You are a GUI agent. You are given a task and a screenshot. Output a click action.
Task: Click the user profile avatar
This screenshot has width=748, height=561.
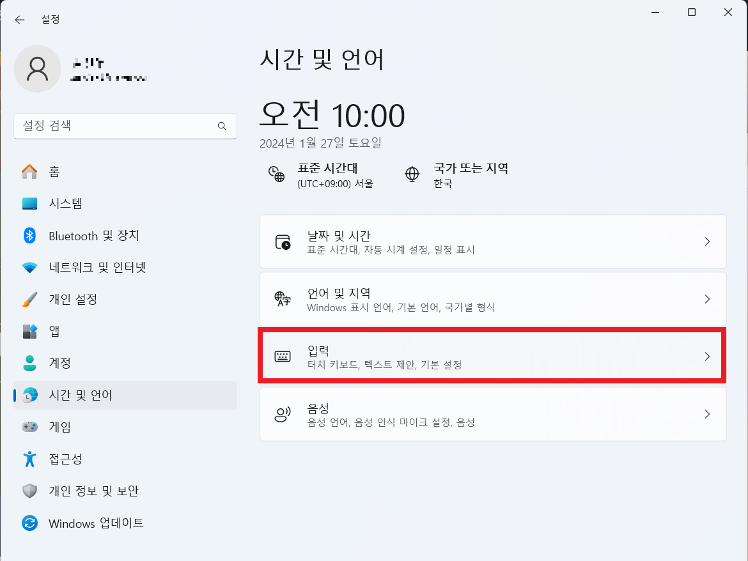pos(37,68)
